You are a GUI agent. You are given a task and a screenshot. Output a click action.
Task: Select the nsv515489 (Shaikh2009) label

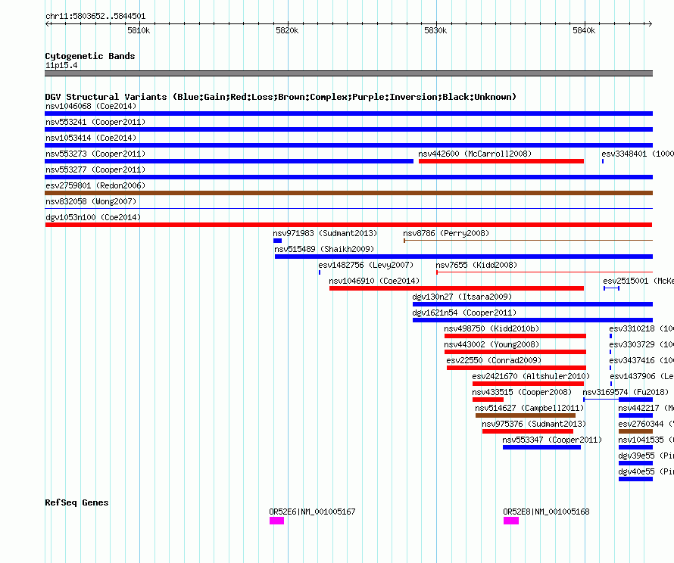(324, 249)
